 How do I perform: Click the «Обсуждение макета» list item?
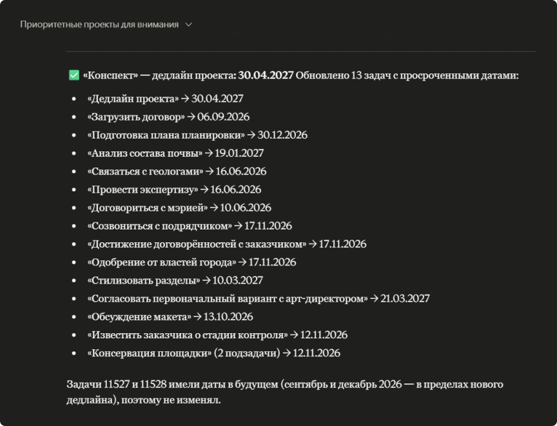pyautogui.click(x=170, y=316)
